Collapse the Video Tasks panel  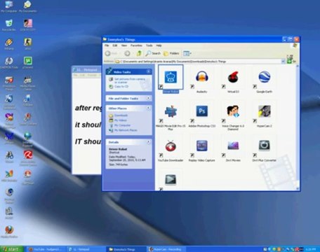pyautogui.click(x=149, y=71)
